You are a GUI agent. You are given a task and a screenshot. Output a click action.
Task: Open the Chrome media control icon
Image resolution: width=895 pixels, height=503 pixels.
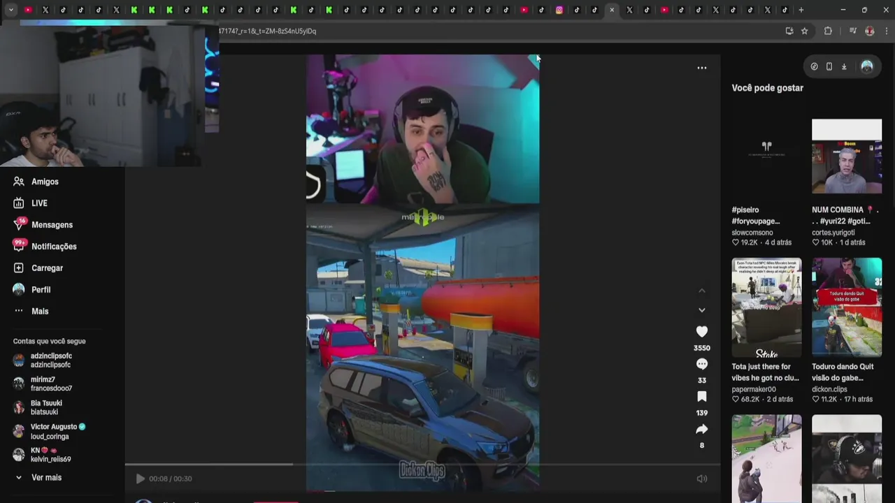[852, 31]
